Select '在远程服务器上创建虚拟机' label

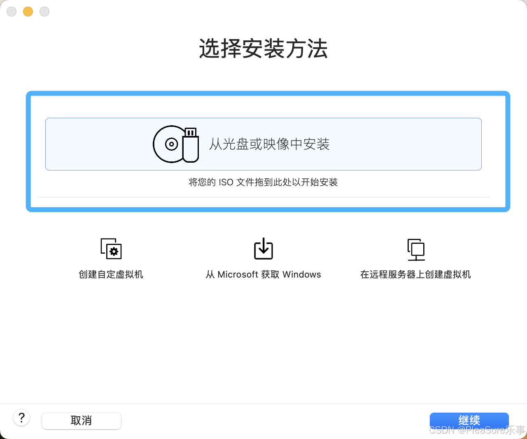click(415, 274)
